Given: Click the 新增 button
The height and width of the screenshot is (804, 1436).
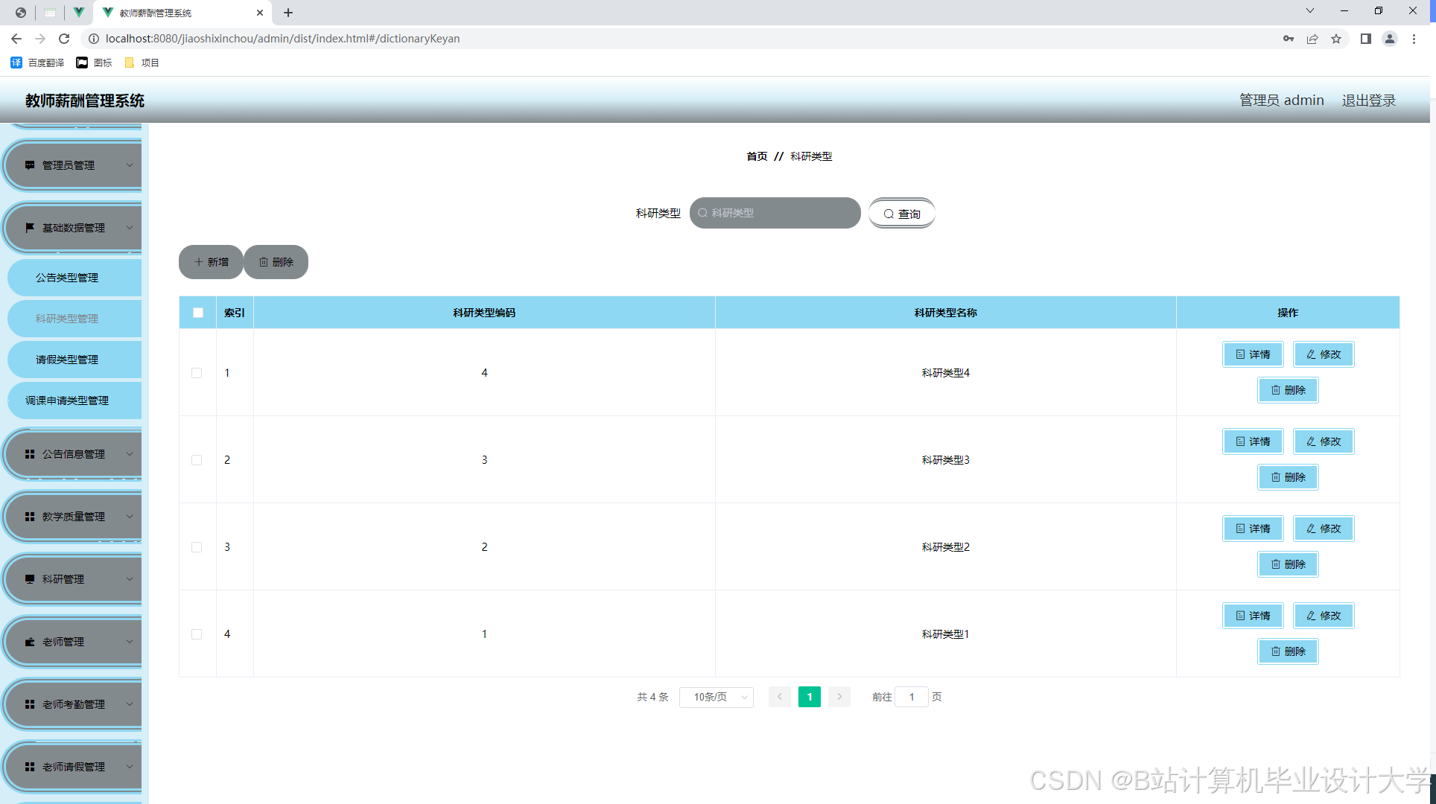Looking at the screenshot, I should tap(211, 262).
